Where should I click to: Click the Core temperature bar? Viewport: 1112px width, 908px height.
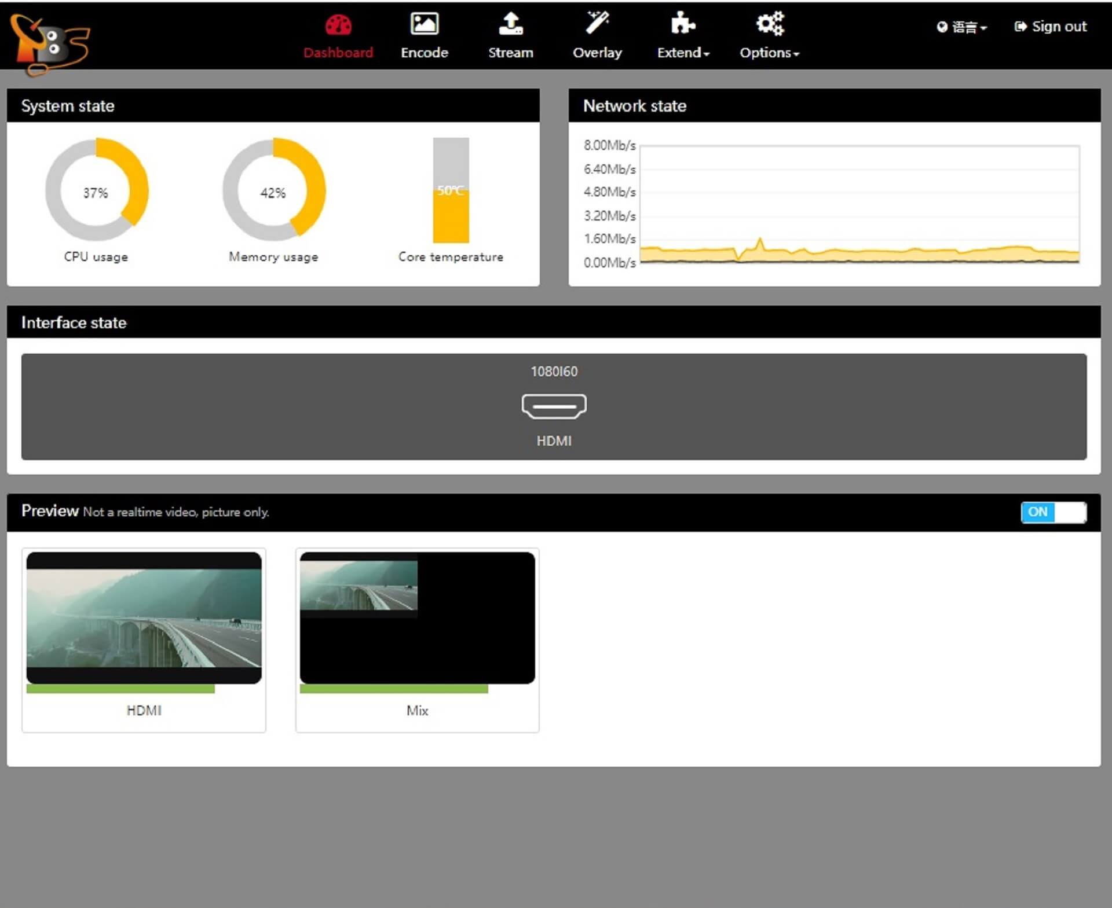[451, 190]
